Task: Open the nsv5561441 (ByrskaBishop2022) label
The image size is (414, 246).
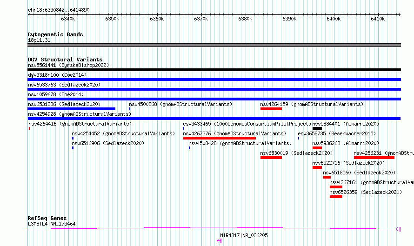Action: (x=68, y=65)
